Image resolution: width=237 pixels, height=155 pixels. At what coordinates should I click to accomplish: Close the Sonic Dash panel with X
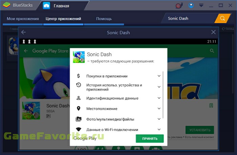(213, 32)
